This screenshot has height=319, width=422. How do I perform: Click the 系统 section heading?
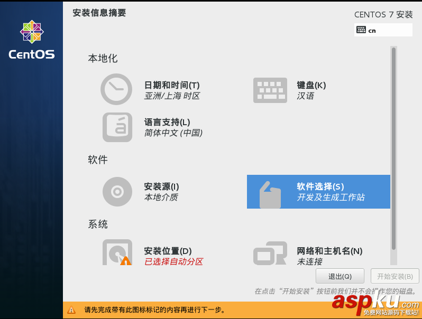[x=98, y=224]
